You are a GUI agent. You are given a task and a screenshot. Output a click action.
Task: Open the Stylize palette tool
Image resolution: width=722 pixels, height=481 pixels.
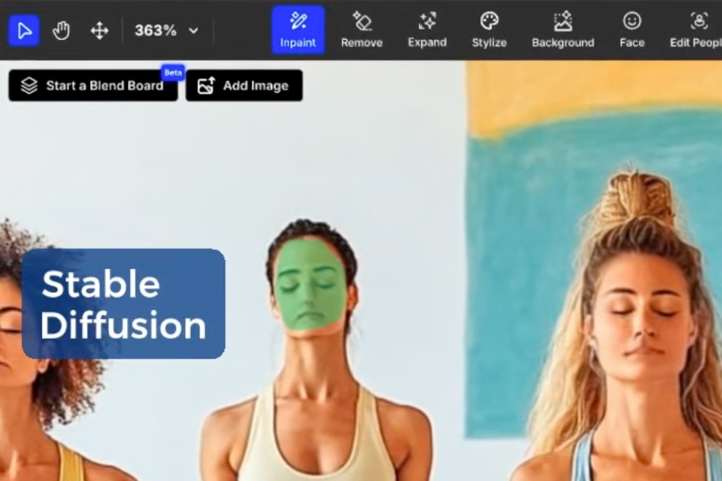pyautogui.click(x=489, y=30)
